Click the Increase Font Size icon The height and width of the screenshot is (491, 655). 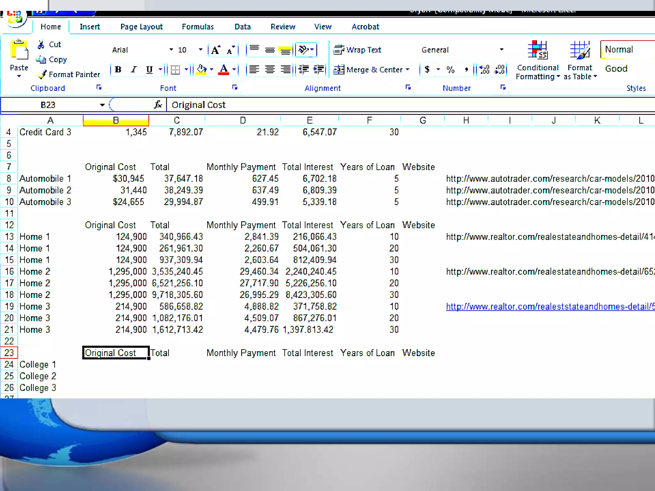click(x=216, y=50)
